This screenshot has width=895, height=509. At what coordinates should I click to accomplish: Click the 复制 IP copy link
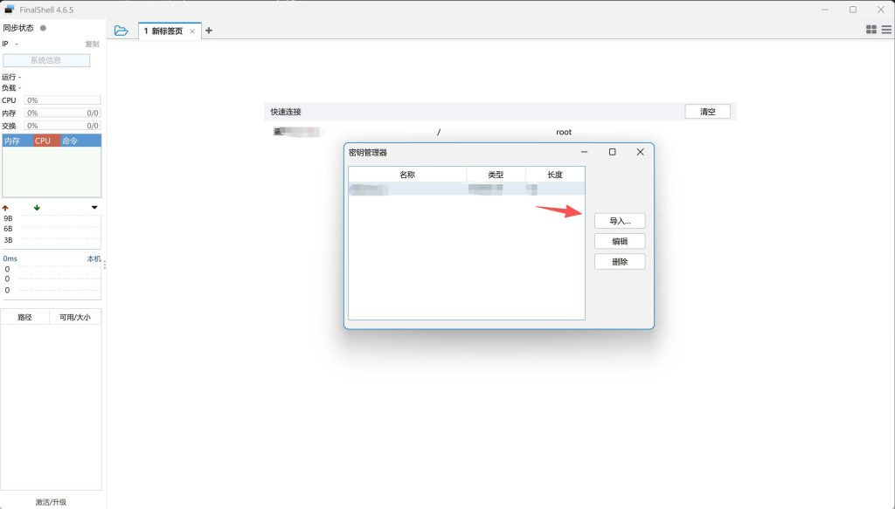click(92, 44)
